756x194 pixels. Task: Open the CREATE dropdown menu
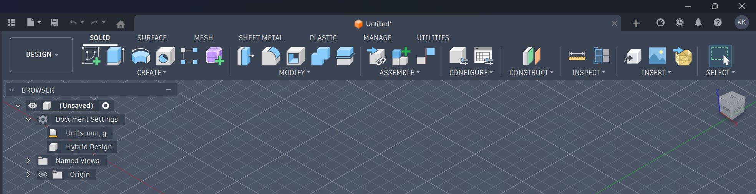click(152, 72)
